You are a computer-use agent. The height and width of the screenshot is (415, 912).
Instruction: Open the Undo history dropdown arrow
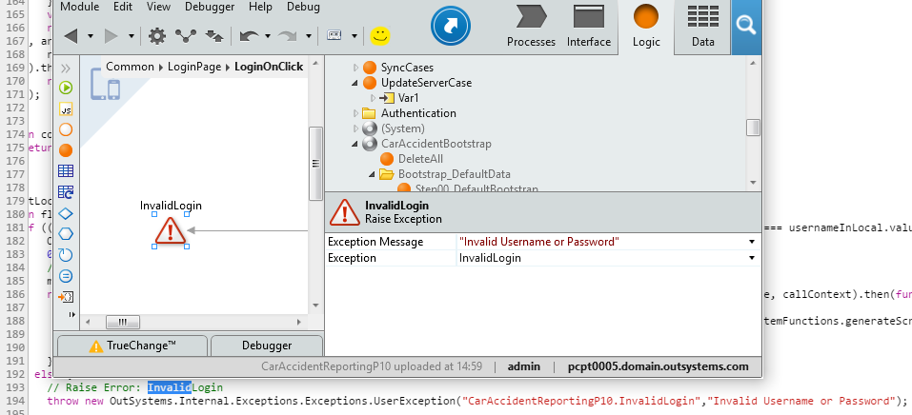pos(268,36)
